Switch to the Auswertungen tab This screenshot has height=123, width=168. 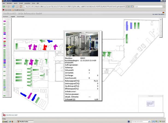(x=21, y=17)
